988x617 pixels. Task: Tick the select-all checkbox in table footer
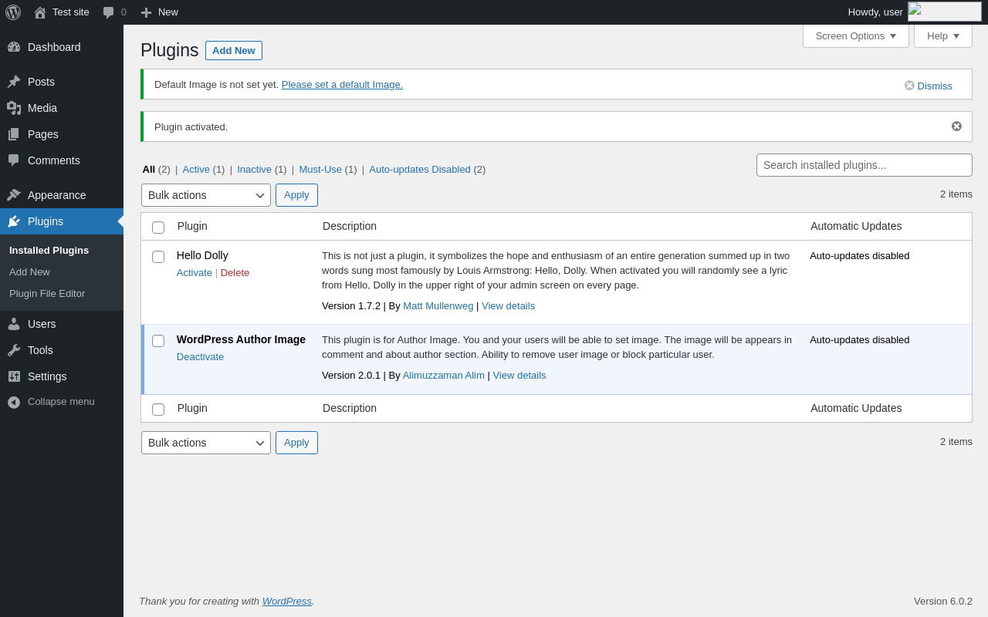click(x=158, y=410)
